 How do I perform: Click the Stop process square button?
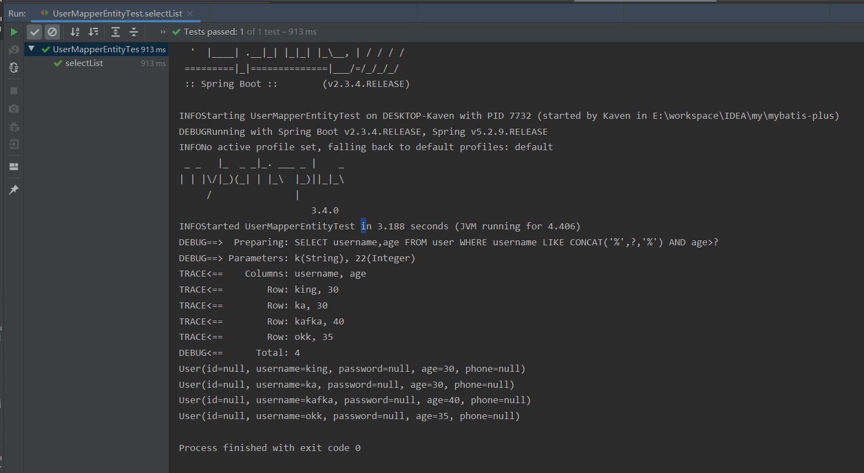(14, 91)
